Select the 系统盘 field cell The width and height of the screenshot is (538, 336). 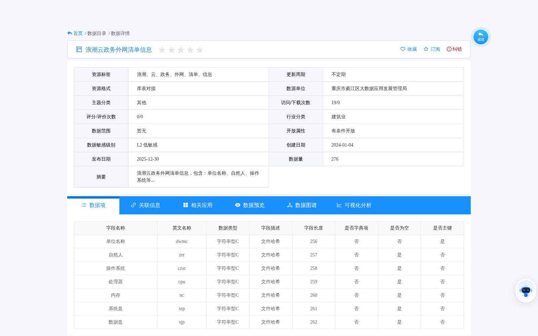click(x=116, y=308)
